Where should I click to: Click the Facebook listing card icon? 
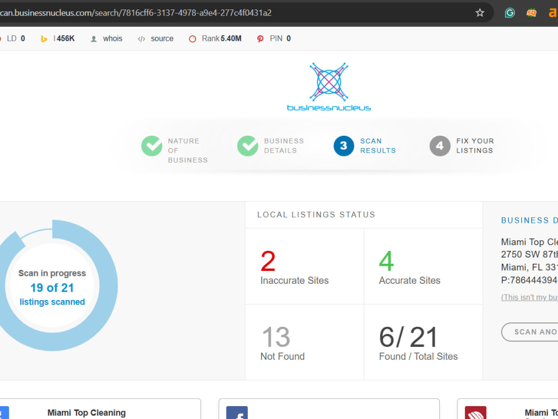coord(237,413)
